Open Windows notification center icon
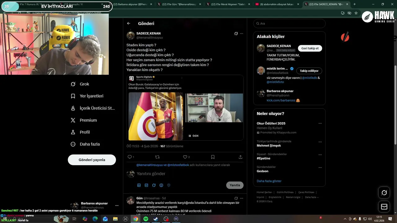The width and height of the screenshot is (397, 223). point(390,219)
